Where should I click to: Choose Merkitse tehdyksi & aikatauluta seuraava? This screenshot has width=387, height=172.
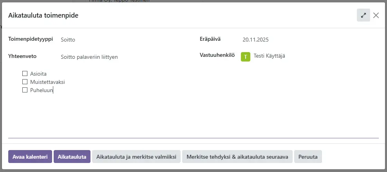point(237,157)
